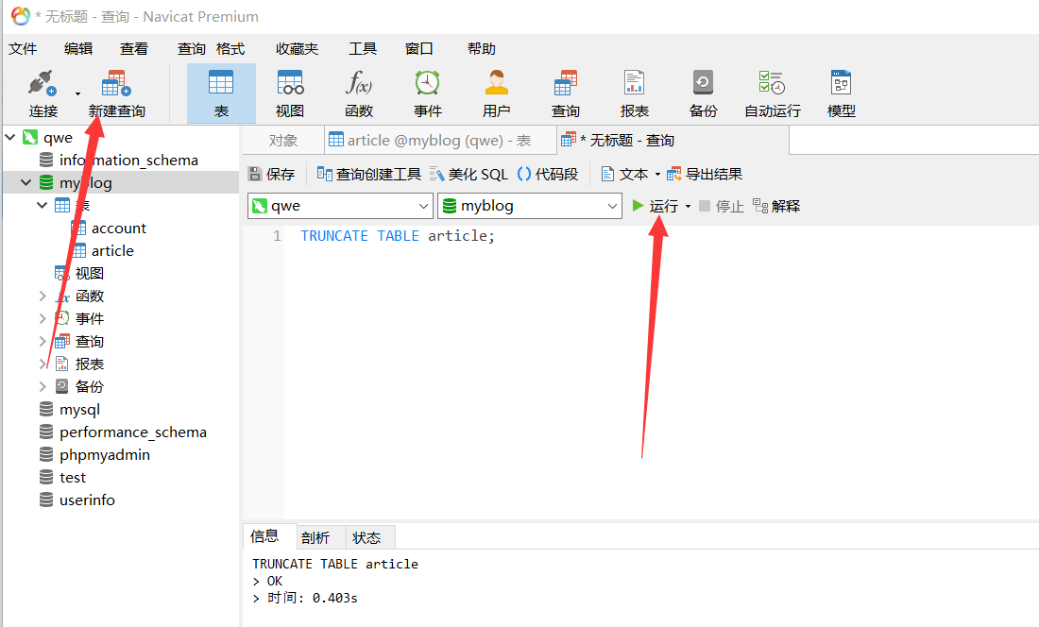Collapse the Tables (表) tree node
Image resolution: width=1039 pixels, height=627 pixels.
[x=42, y=205]
